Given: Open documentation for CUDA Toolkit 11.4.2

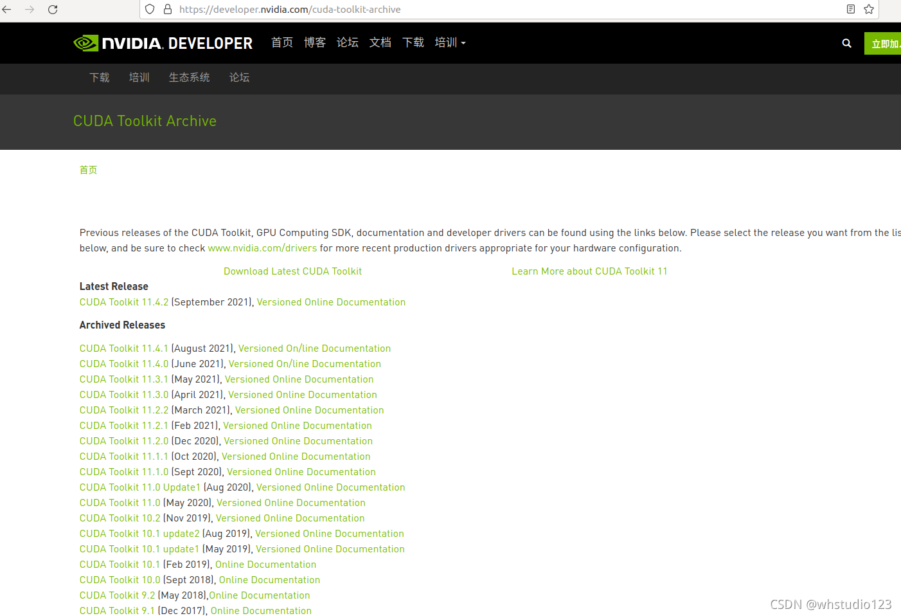Looking at the screenshot, I should tap(331, 302).
